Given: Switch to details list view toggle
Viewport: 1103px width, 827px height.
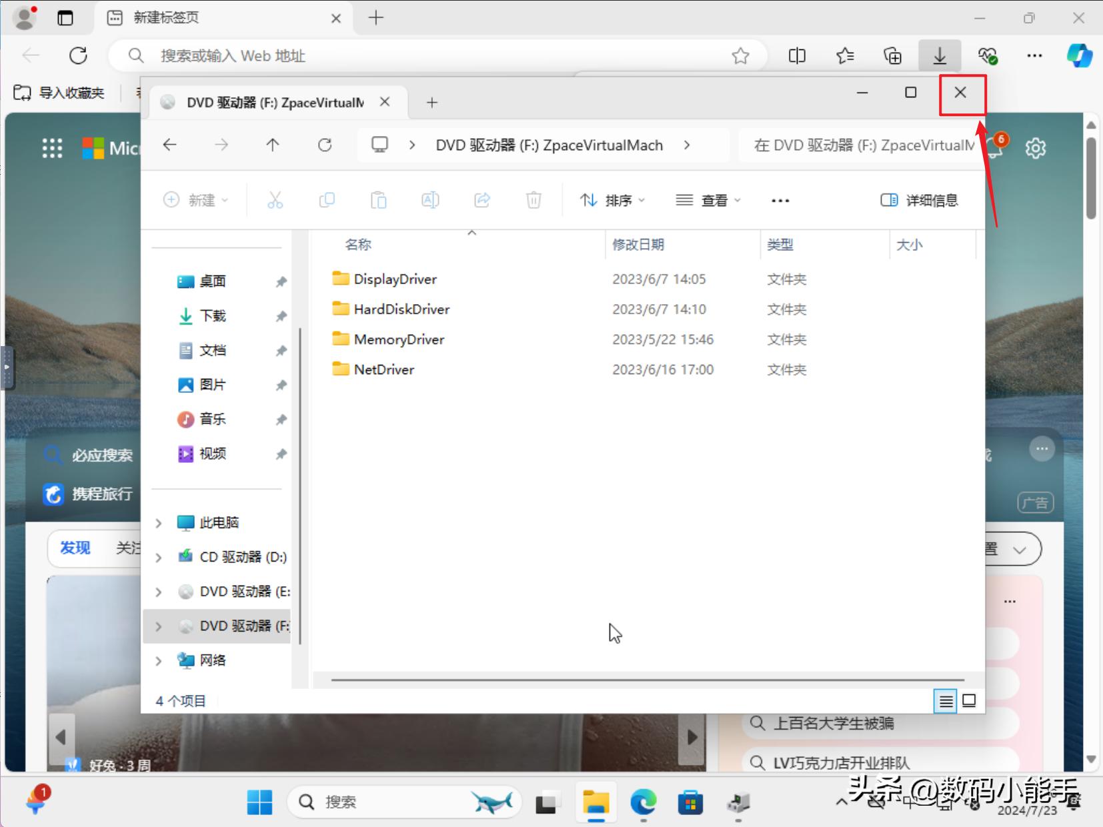Looking at the screenshot, I should pos(945,700).
